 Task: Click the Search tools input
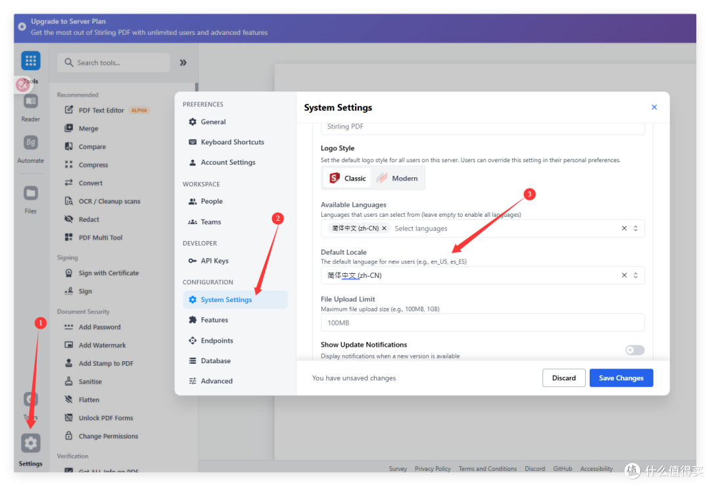(114, 62)
